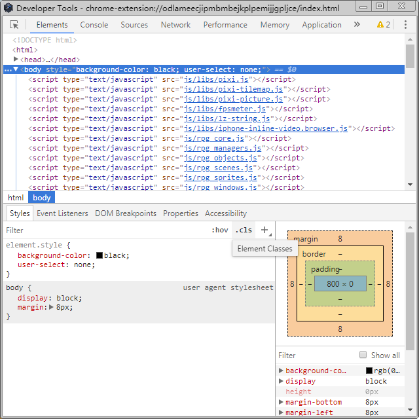Select the Styles sub-tab
Screen dimensions: 419x419
coord(20,213)
